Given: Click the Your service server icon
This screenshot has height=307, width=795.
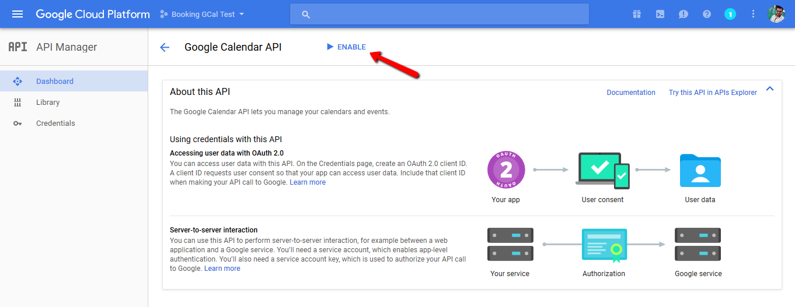Looking at the screenshot, I should [510, 244].
